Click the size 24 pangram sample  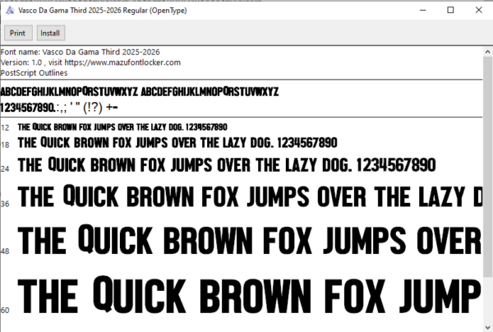point(227,164)
